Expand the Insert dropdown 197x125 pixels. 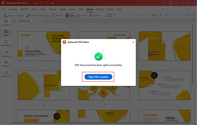pos(95,16)
